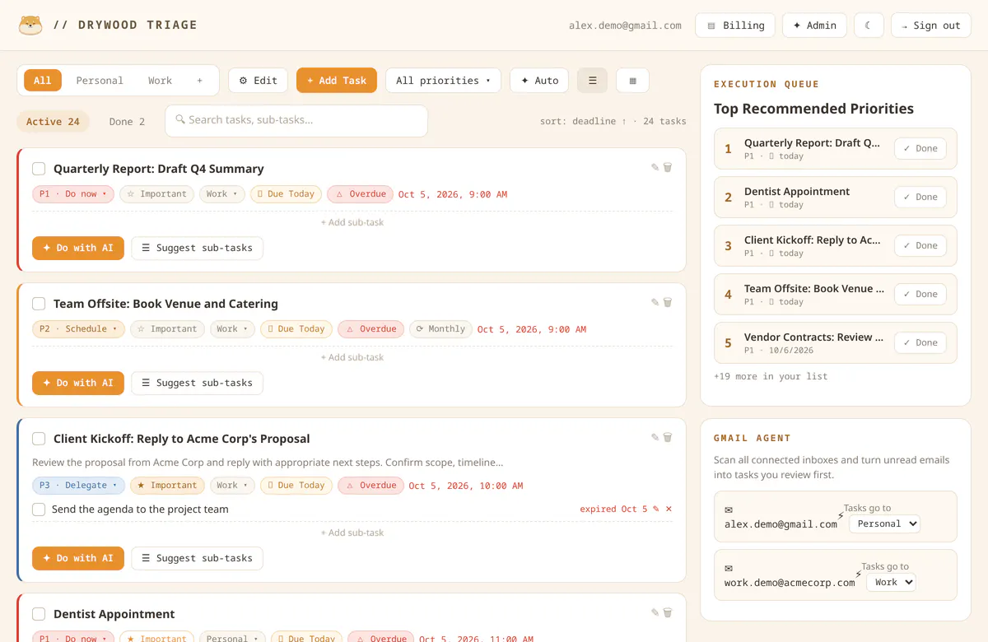Check off Quarterly Report: Draft Q4 Summary
This screenshot has height=642, width=988.
39,169
